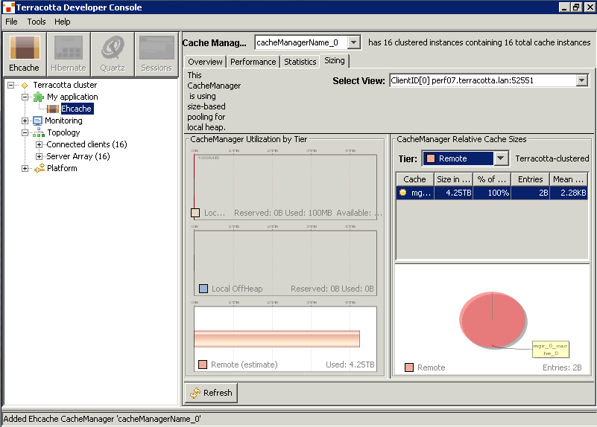Select the Platform tree item

(x=62, y=168)
